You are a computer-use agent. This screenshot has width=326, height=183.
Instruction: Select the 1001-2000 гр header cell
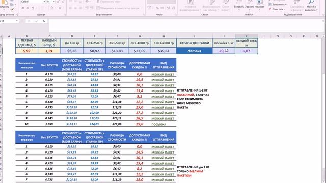click(x=164, y=43)
